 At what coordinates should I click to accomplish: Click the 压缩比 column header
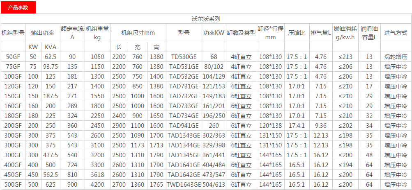click(297, 33)
